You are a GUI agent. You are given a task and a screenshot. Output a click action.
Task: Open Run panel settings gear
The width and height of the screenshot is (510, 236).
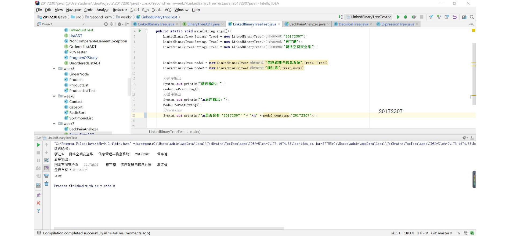(x=465, y=138)
